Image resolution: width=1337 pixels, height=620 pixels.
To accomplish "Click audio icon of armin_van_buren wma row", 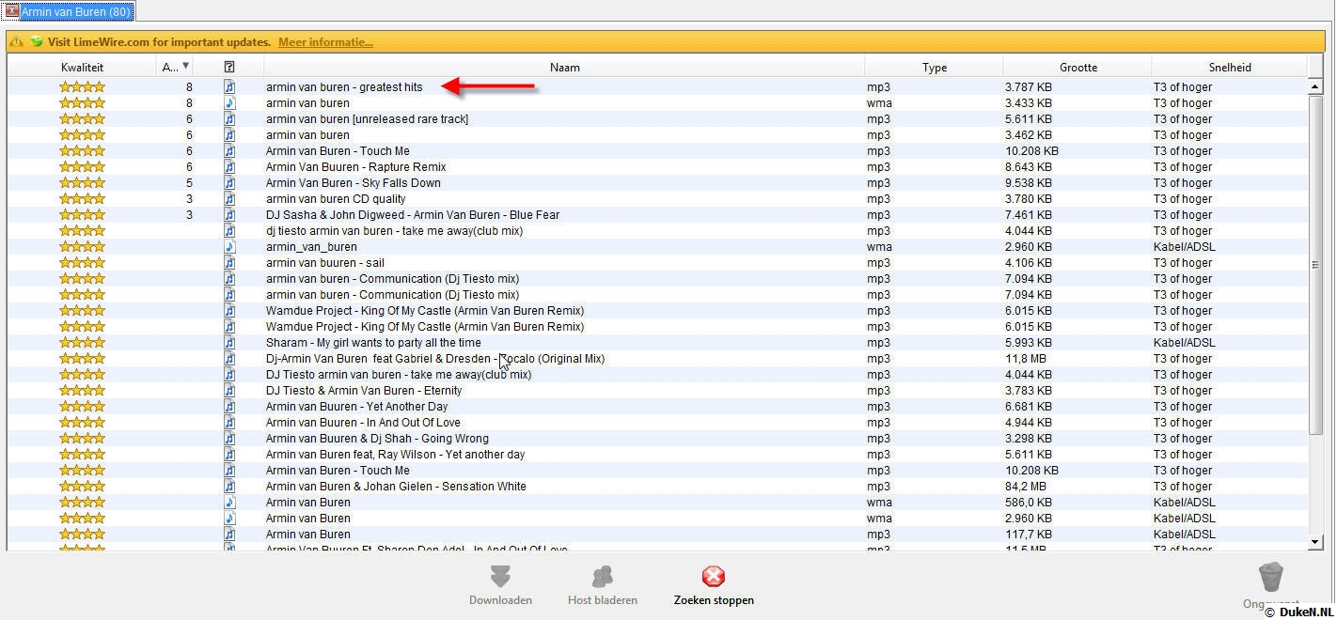I will point(229,246).
